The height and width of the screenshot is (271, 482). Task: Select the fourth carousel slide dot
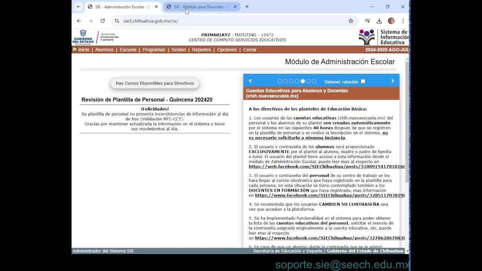(297, 81)
